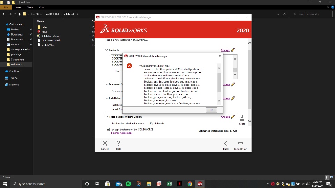The width and height of the screenshot is (335, 188).
Task: Click the pencil icon beside Toolbox/Hole Wizard Change
Action: (x=233, y=117)
